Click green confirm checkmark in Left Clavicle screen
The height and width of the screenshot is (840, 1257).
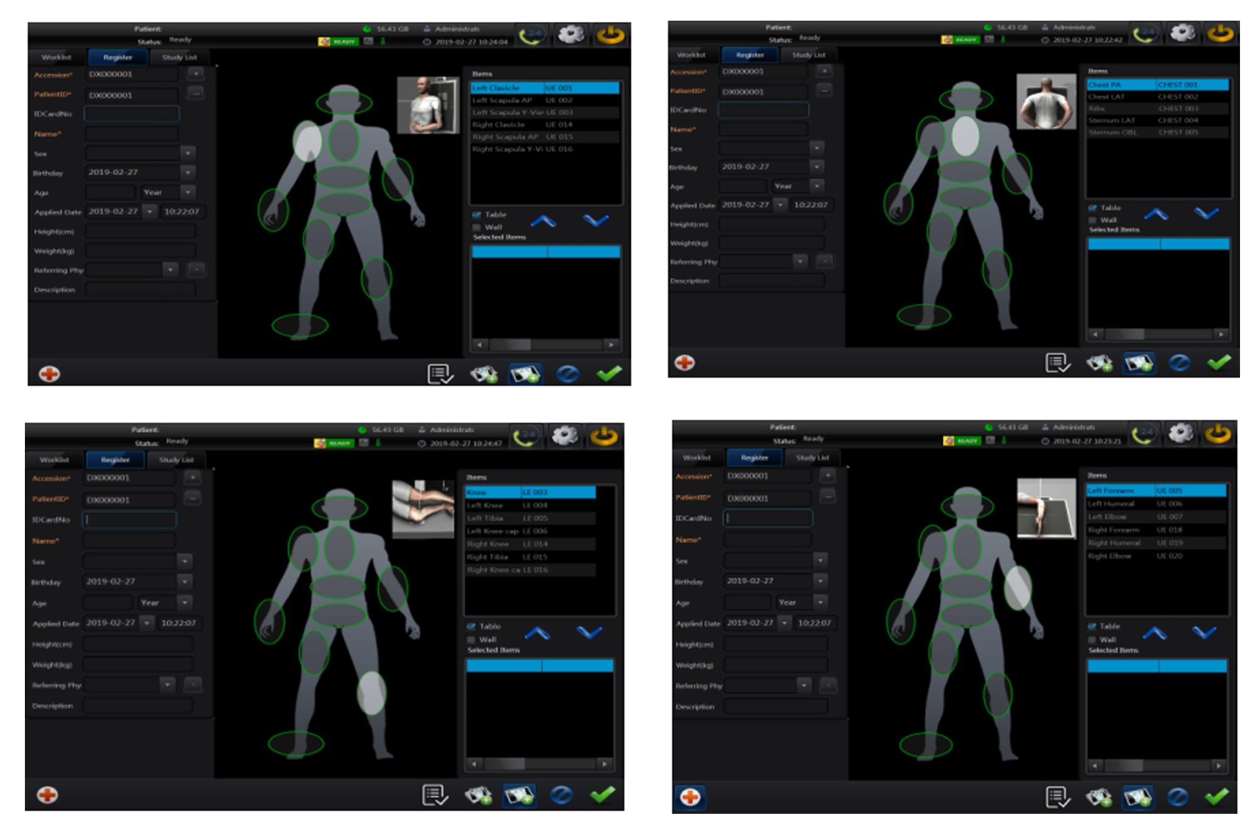pyautogui.click(x=609, y=373)
